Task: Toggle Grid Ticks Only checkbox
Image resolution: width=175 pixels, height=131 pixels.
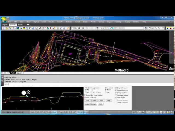Action: pyautogui.click(x=85, y=98)
